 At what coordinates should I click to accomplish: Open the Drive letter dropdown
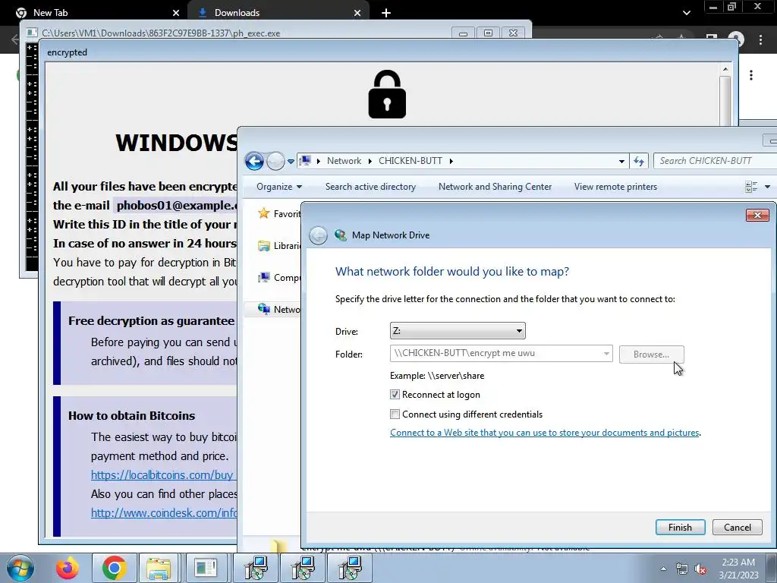458,331
